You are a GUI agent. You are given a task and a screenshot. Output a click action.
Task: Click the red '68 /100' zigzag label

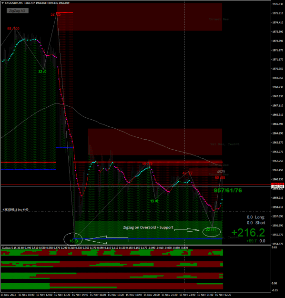point(13,29)
